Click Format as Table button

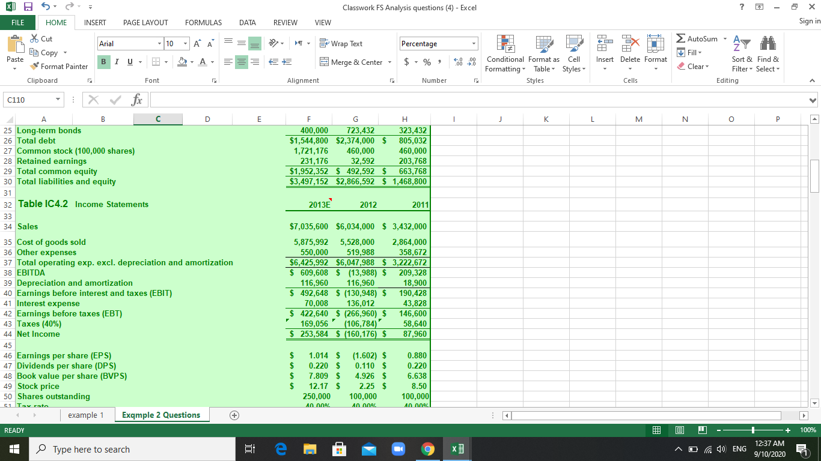[544, 54]
